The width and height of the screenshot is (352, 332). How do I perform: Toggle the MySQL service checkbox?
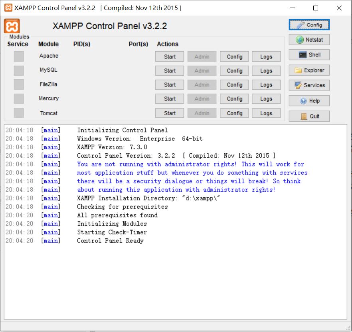[19, 70]
